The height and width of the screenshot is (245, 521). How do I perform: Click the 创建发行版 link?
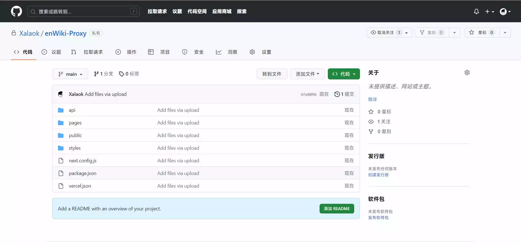pos(378,175)
